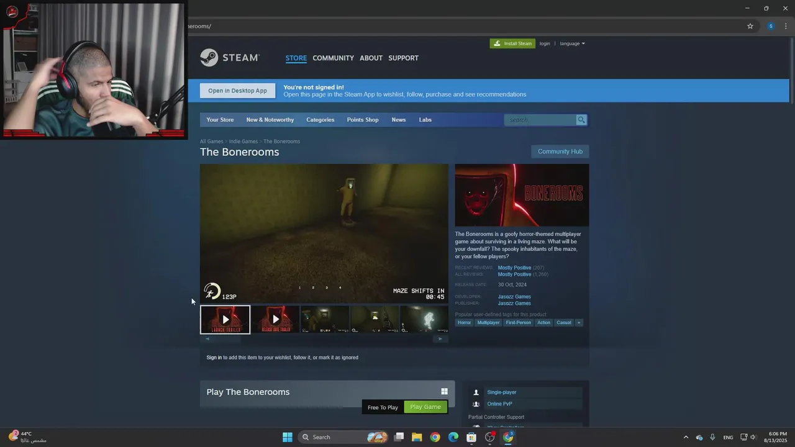The image size is (795, 447).
Task: Open volume control in tray
Action: 753,437
